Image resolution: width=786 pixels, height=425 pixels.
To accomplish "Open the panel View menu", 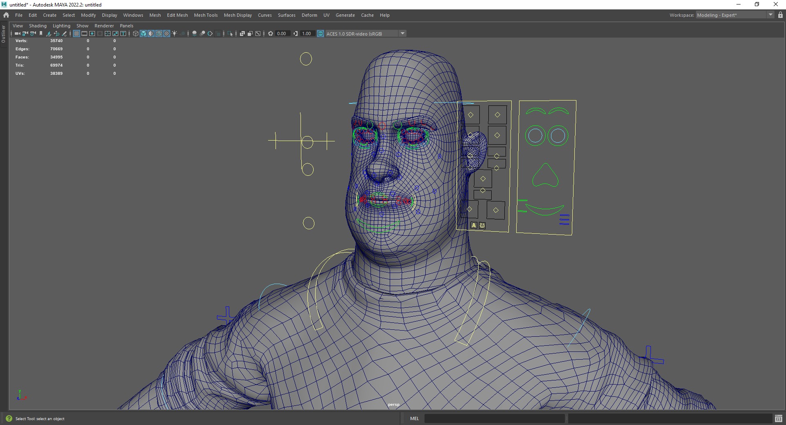I will 18,26.
